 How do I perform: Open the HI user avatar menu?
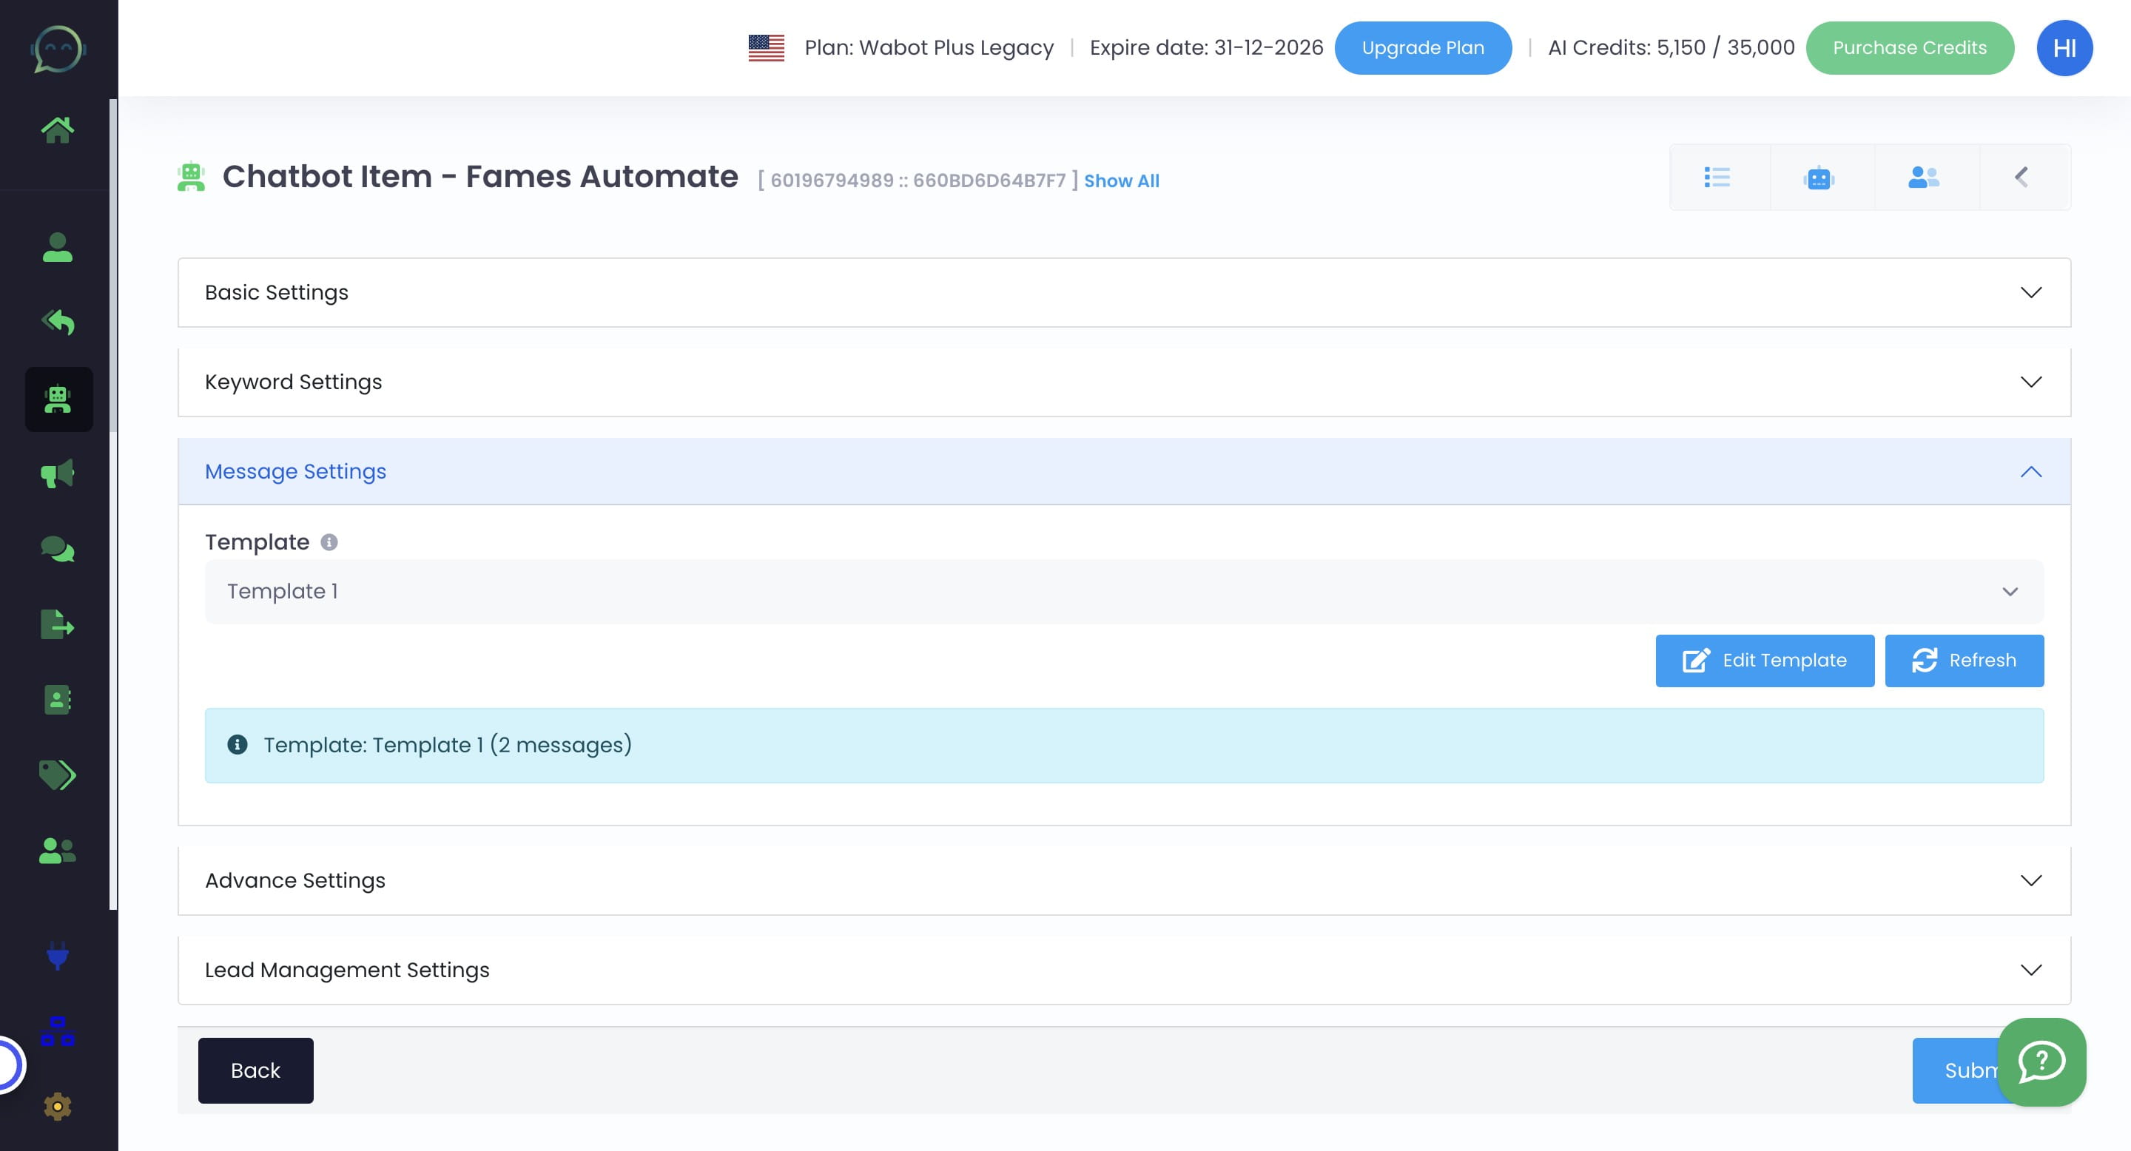click(x=2064, y=48)
